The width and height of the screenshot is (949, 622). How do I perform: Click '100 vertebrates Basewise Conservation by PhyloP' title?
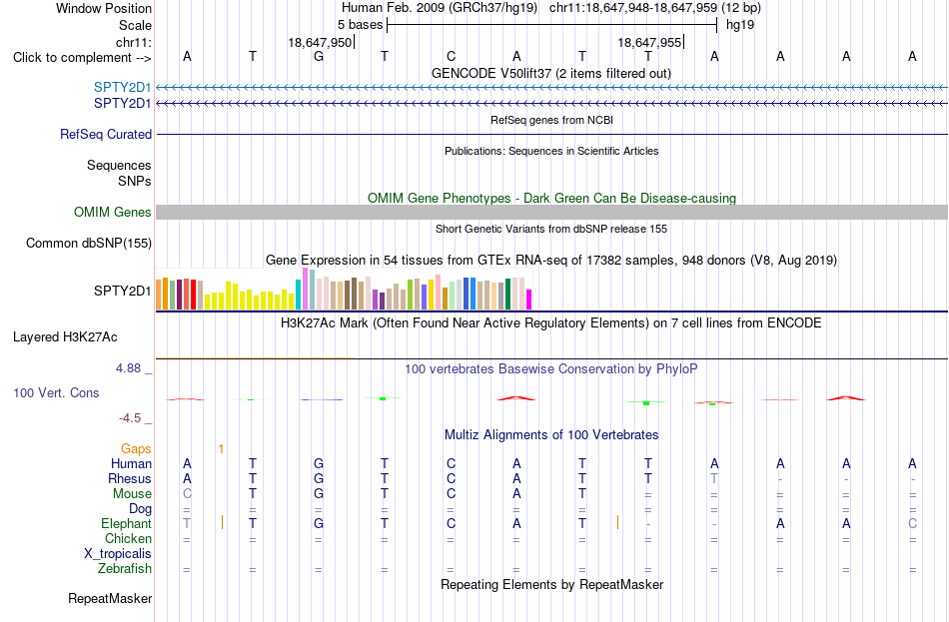pos(551,369)
